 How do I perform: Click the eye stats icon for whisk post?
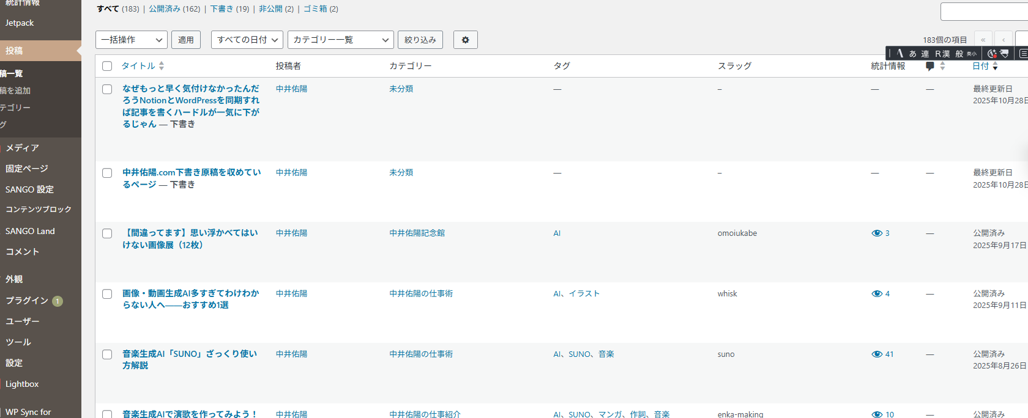(x=877, y=294)
